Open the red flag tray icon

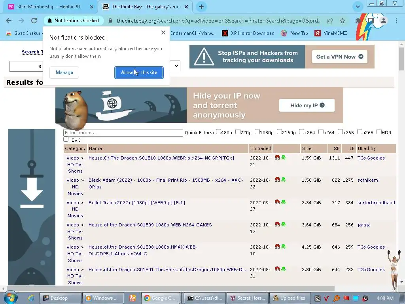(346, 298)
